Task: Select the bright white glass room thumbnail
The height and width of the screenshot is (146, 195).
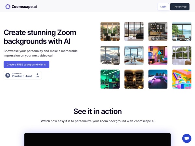Action: click(x=182, y=55)
